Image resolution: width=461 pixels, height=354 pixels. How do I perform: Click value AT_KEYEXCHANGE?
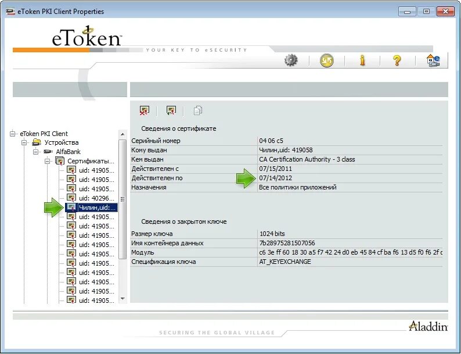tap(285, 262)
